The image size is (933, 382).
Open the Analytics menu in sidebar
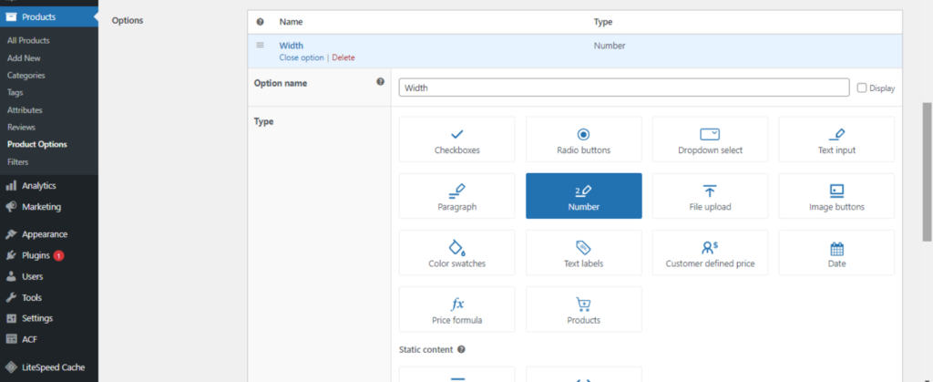click(x=38, y=185)
